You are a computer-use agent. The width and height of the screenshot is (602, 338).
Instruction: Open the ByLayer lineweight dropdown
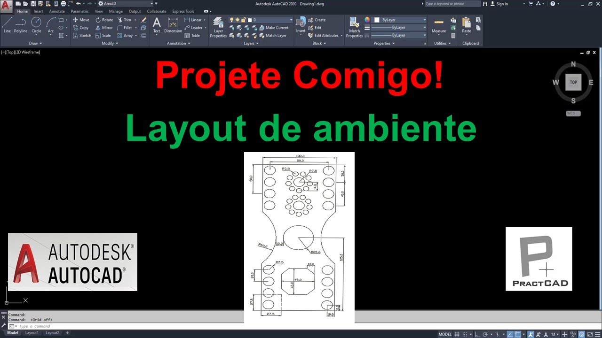[x=398, y=27]
